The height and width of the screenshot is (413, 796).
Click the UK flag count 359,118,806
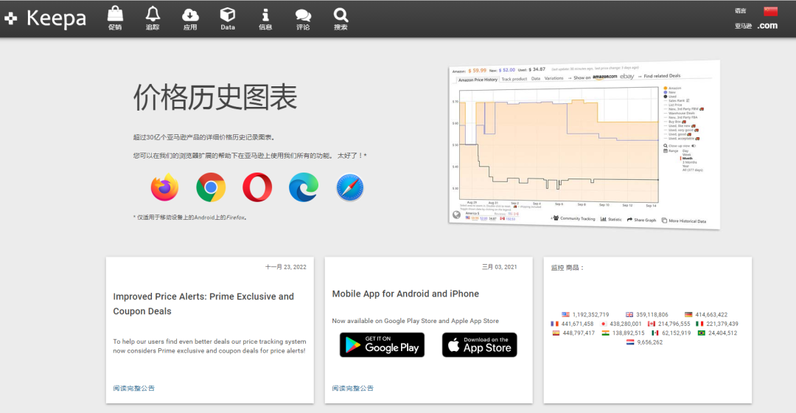point(647,314)
